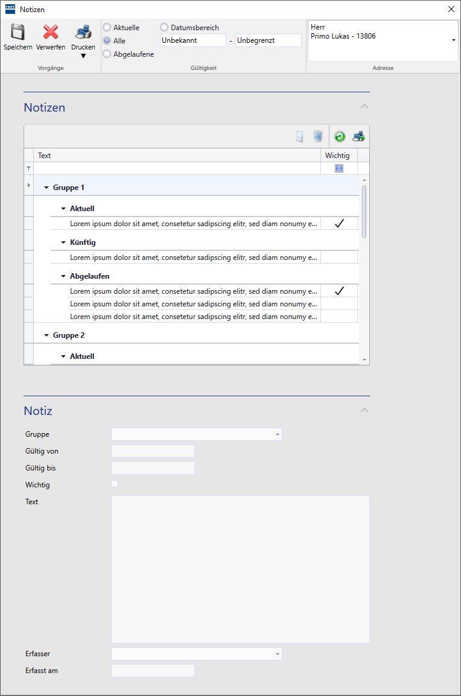Collapse Aktuell subgroup under Gruppe 2
This screenshot has height=696, width=461.
coord(63,356)
